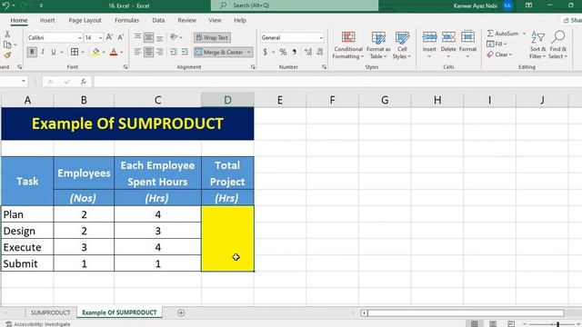Viewport: 582px width, 327px height.
Task: Open the Home tab
Action: pyautogui.click(x=19, y=20)
